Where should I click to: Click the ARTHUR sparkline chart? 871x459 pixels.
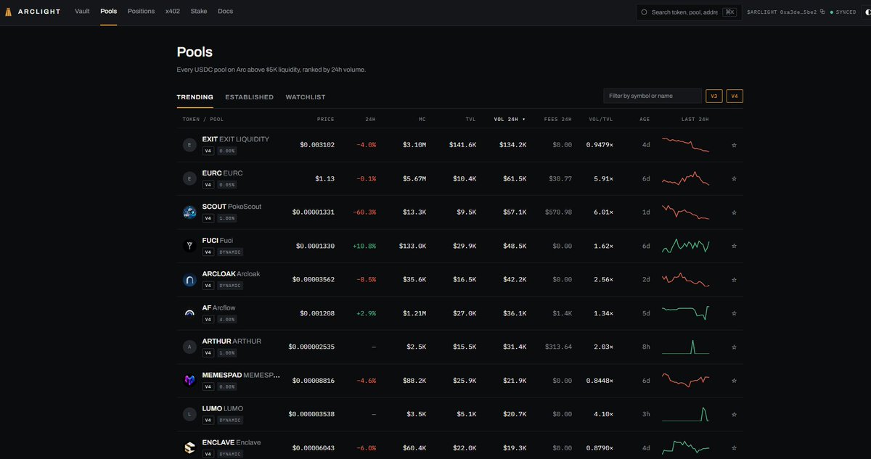pyautogui.click(x=685, y=347)
